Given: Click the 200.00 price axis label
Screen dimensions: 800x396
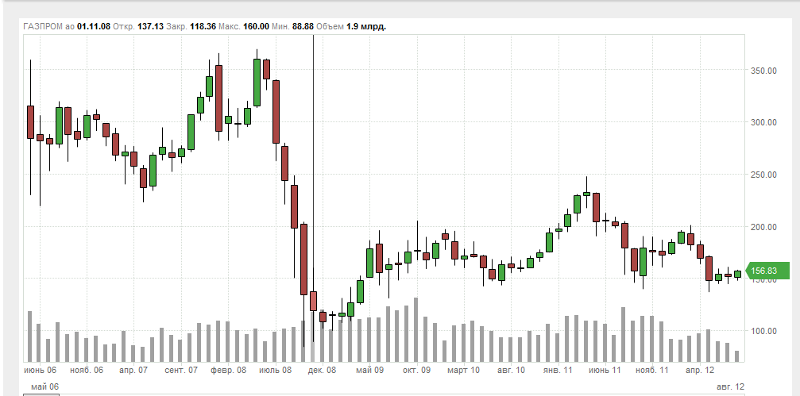Looking at the screenshot, I should (763, 227).
